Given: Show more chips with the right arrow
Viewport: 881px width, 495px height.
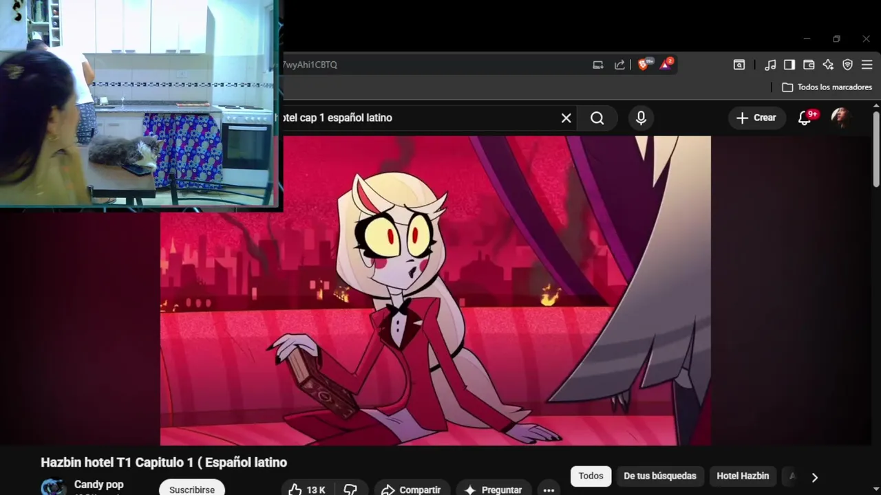Looking at the screenshot, I should [x=815, y=477].
